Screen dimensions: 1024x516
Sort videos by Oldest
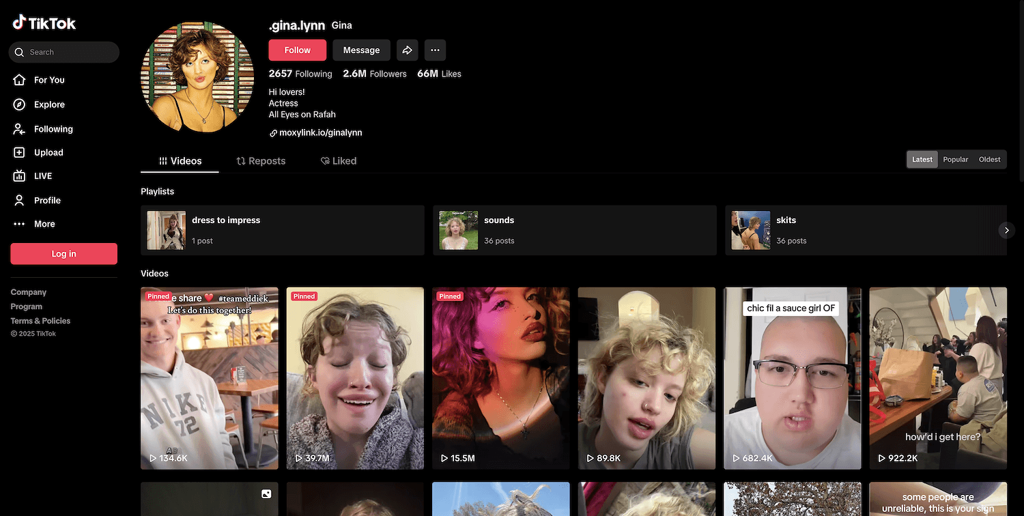click(989, 160)
